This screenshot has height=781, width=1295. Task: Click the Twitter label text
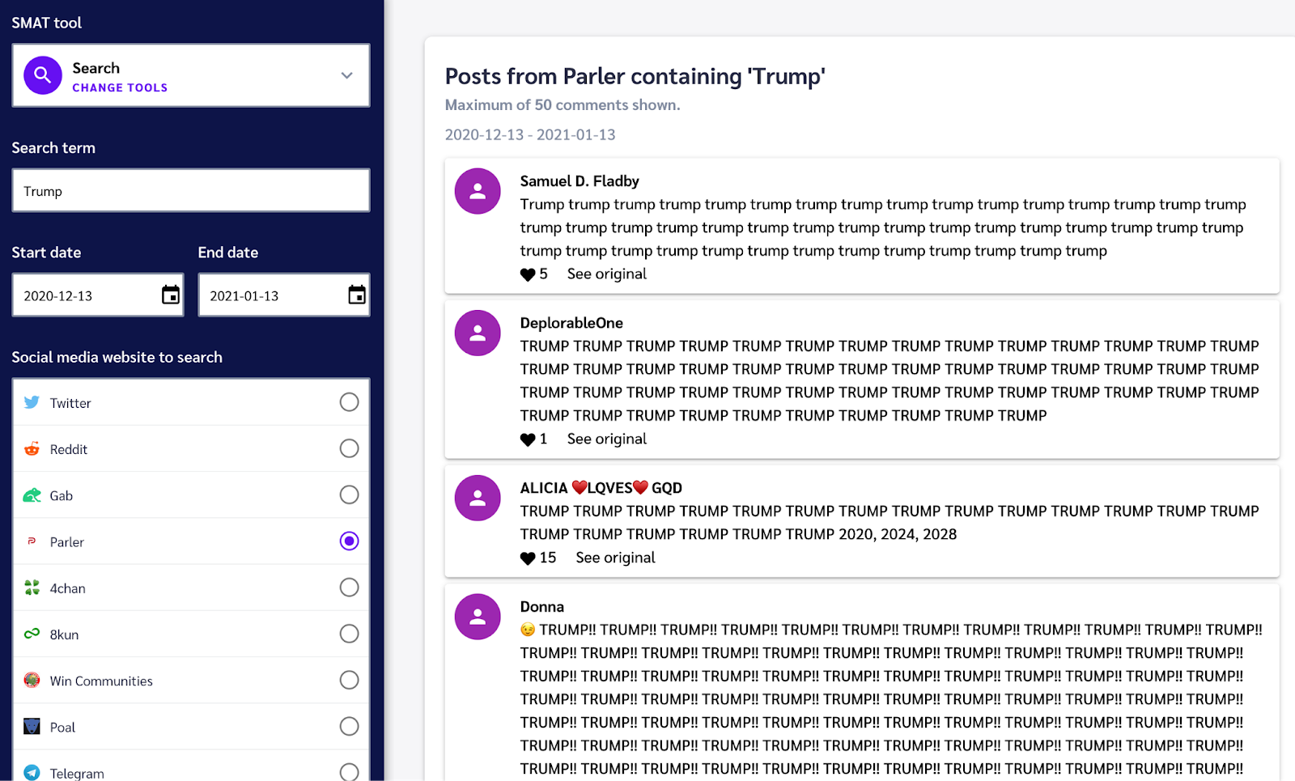70,403
